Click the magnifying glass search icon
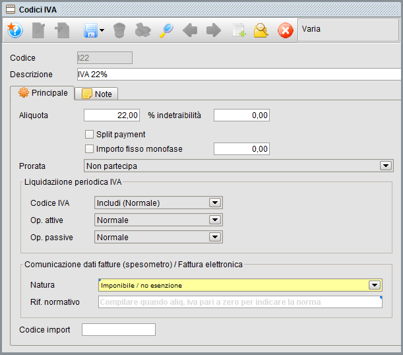Viewport: 403px width, 355px height. point(166,30)
